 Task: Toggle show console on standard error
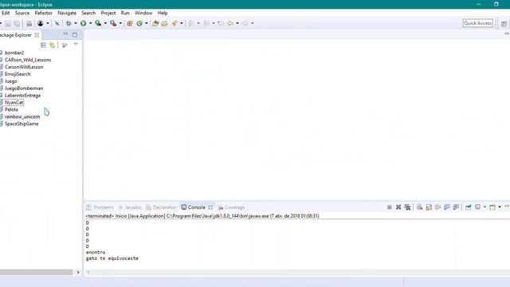coord(456,207)
